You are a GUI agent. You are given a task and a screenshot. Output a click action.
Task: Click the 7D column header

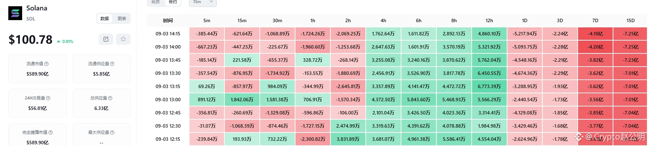pyautogui.click(x=595, y=20)
